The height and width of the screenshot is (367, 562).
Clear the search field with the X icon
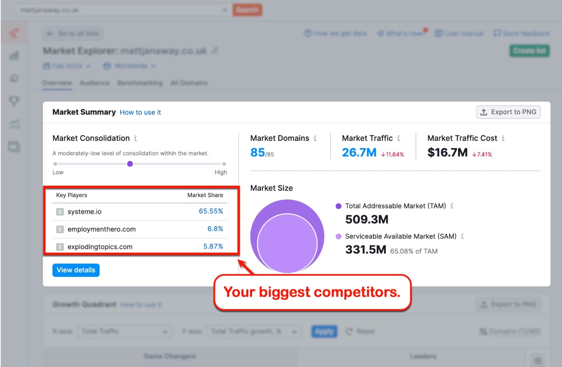(x=225, y=10)
